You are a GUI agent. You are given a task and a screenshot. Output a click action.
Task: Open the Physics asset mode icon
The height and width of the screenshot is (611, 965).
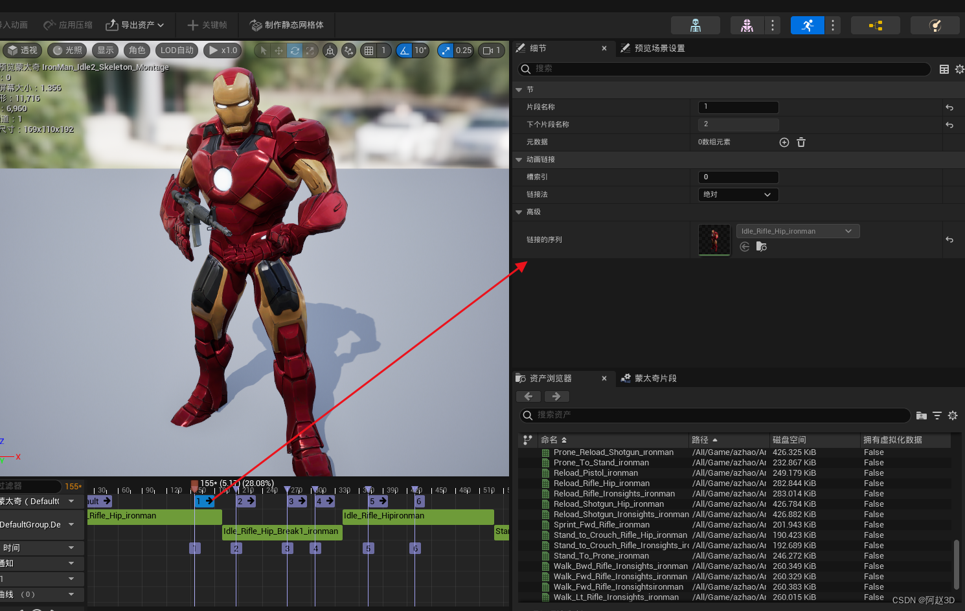[935, 25]
